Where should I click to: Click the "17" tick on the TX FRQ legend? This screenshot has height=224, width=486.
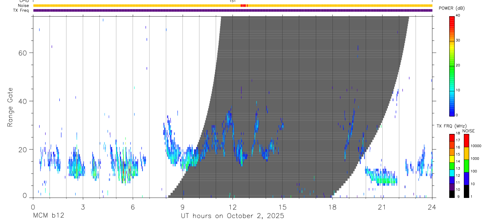click(458, 140)
